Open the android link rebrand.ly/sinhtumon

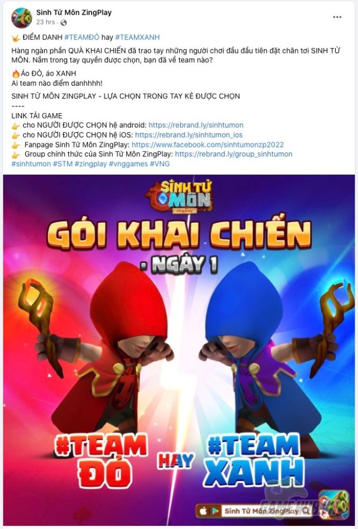(x=196, y=125)
